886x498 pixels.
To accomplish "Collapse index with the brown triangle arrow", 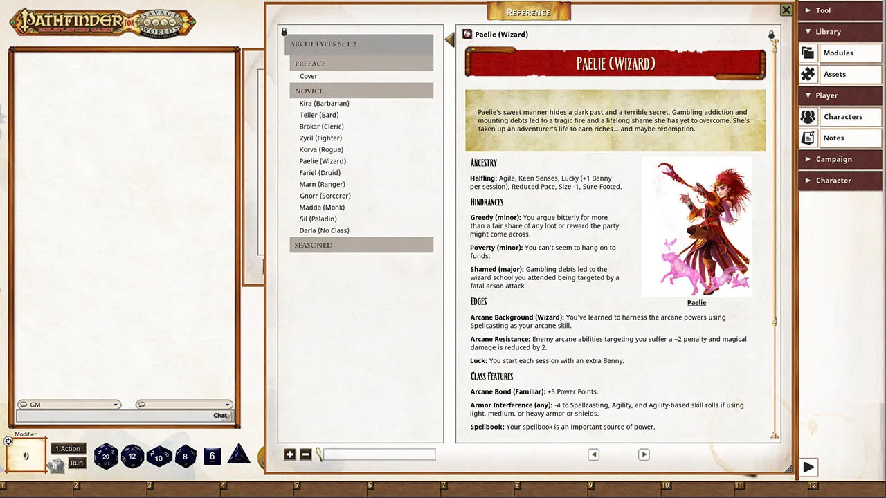I will coord(449,40).
